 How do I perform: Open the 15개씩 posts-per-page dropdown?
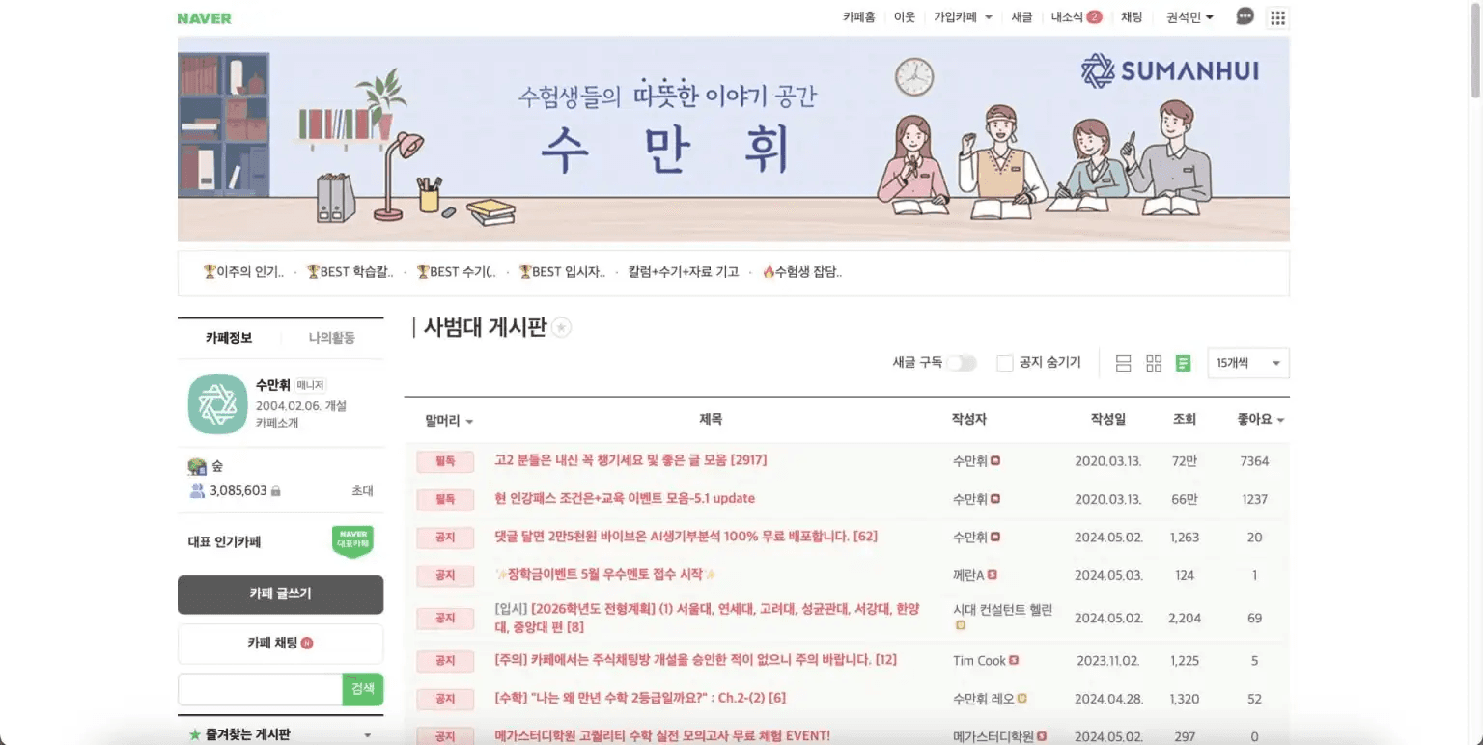[x=1248, y=363]
